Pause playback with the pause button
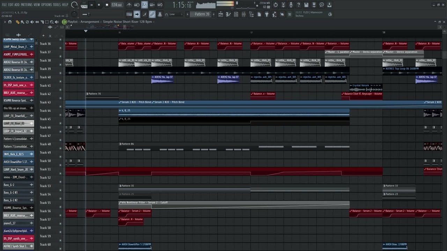This screenshot has height=251, width=447. (91, 5)
